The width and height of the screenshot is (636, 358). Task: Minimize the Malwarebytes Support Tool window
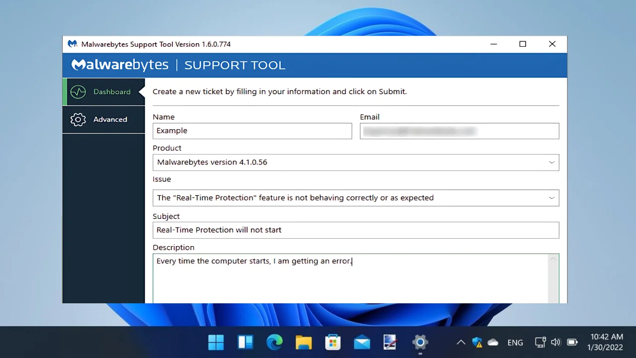click(x=493, y=44)
